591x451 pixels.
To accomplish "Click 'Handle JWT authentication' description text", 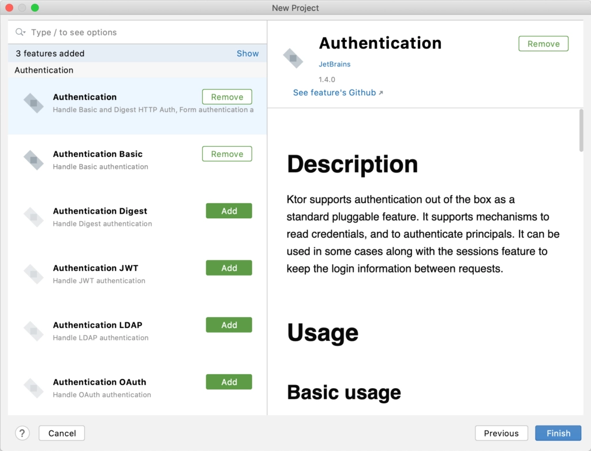I will coord(99,281).
